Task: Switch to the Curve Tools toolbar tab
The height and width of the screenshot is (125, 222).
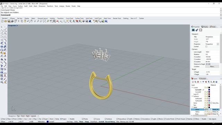Action: pyautogui.click(x=69, y=18)
